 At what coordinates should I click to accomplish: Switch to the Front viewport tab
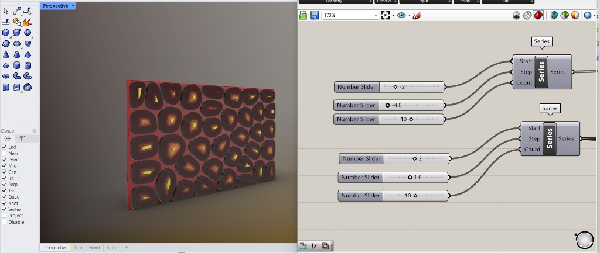(x=94, y=248)
